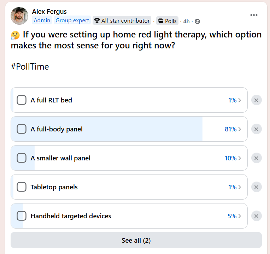Click Alex Fergus's profile picture
Screen dimensions: 270x254
[x=19, y=16]
